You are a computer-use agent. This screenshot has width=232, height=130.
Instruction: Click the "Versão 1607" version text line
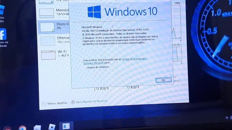click(115, 30)
